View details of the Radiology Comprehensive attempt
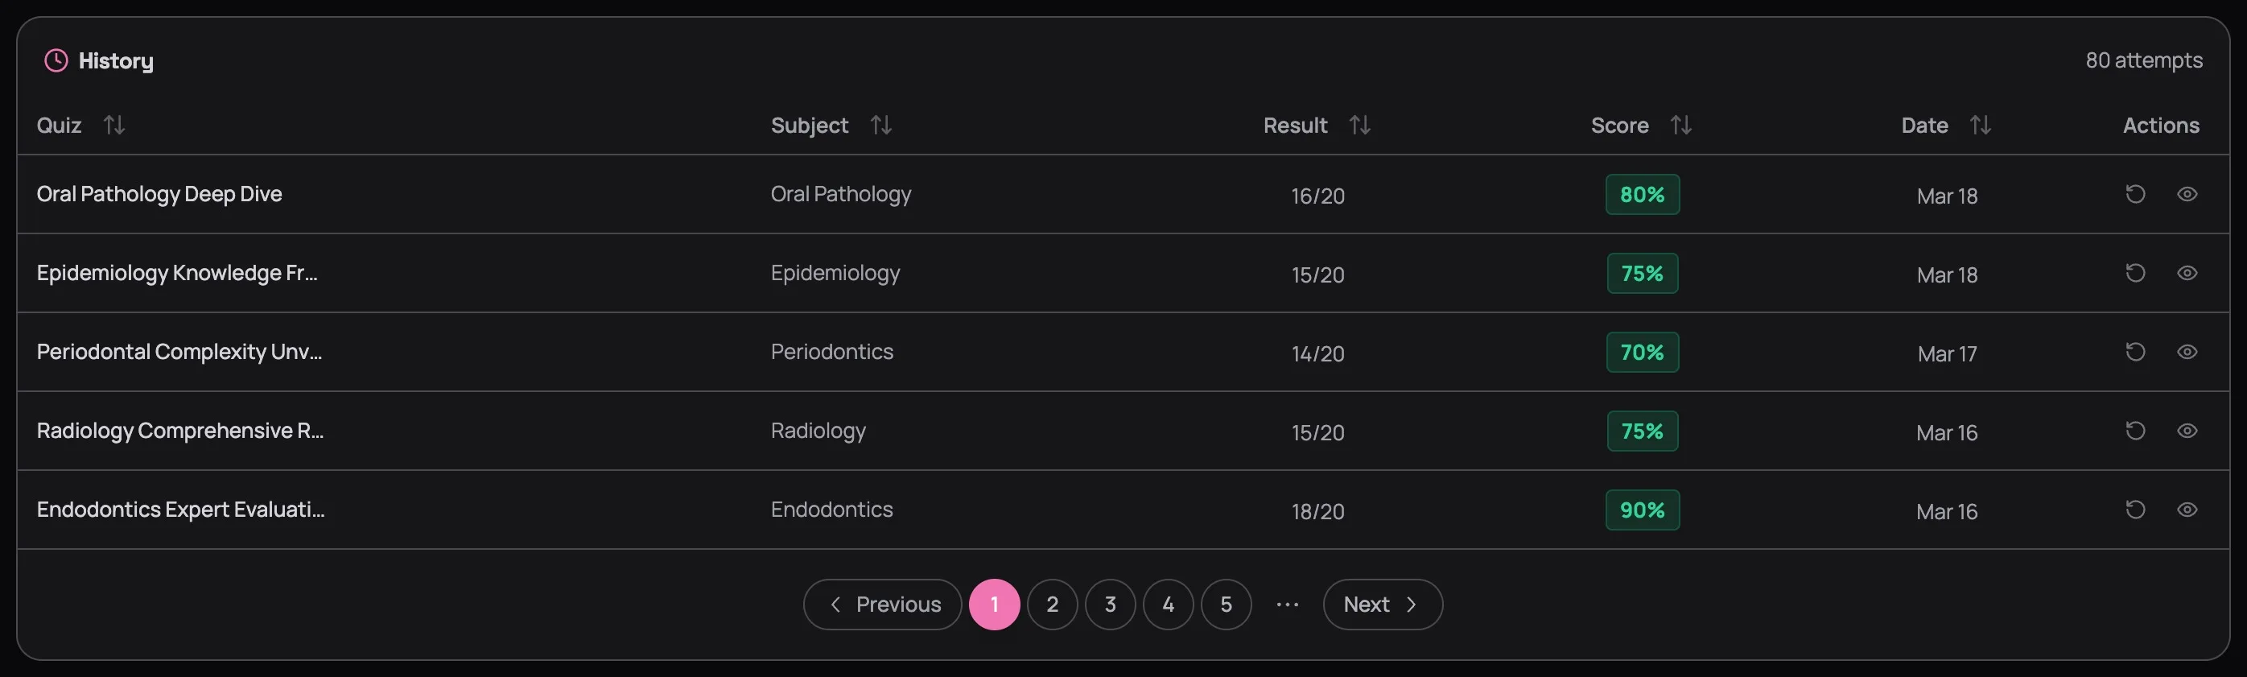The image size is (2247, 677). tap(2187, 430)
